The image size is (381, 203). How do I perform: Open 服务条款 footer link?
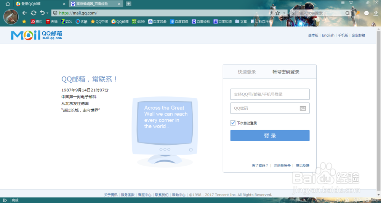tap(128, 195)
